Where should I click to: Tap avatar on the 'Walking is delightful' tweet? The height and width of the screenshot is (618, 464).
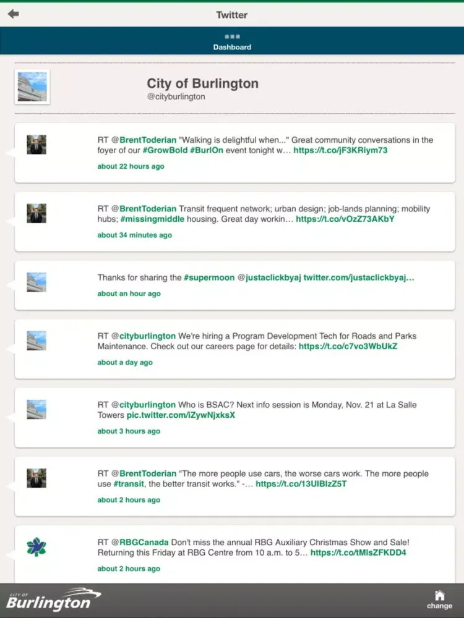[x=37, y=145]
